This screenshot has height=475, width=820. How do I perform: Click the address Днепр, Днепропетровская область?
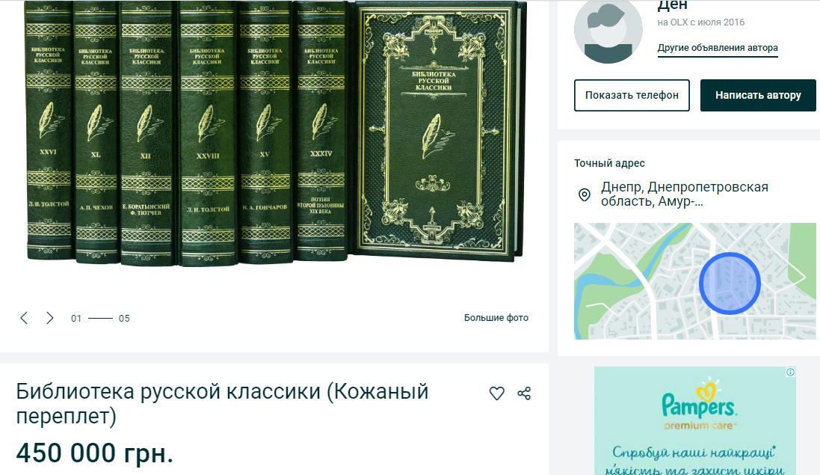(684, 194)
